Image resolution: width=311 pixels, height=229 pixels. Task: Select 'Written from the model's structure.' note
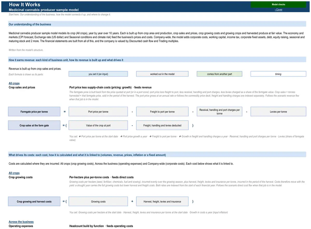pos(26,50)
